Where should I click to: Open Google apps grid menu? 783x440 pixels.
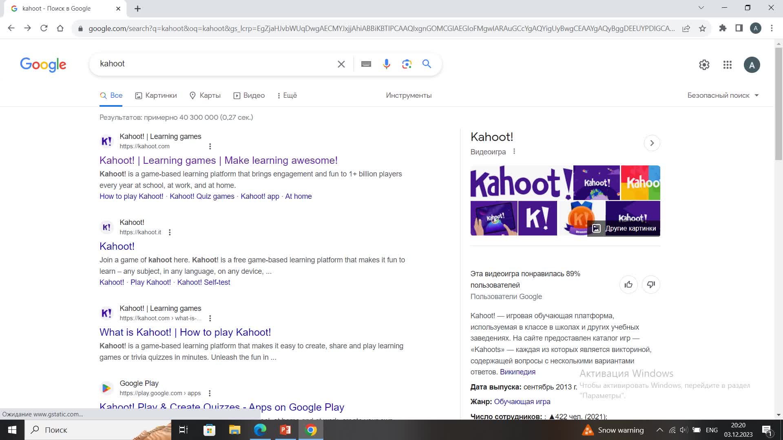(728, 65)
